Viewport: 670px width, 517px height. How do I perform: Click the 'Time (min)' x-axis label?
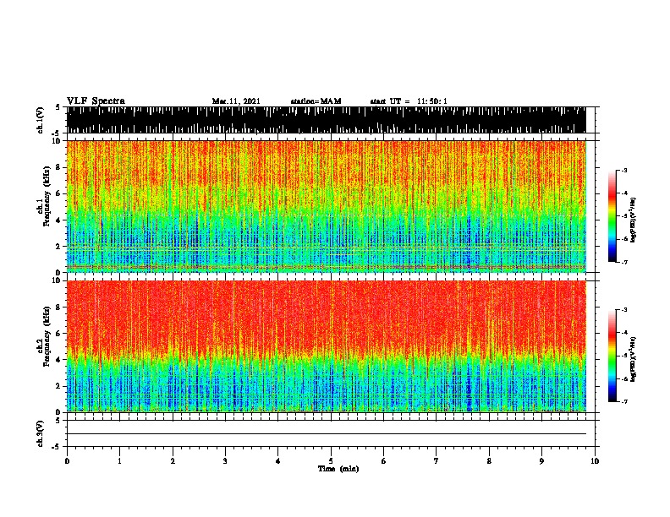pyautogui.click(x=338, y=469)
